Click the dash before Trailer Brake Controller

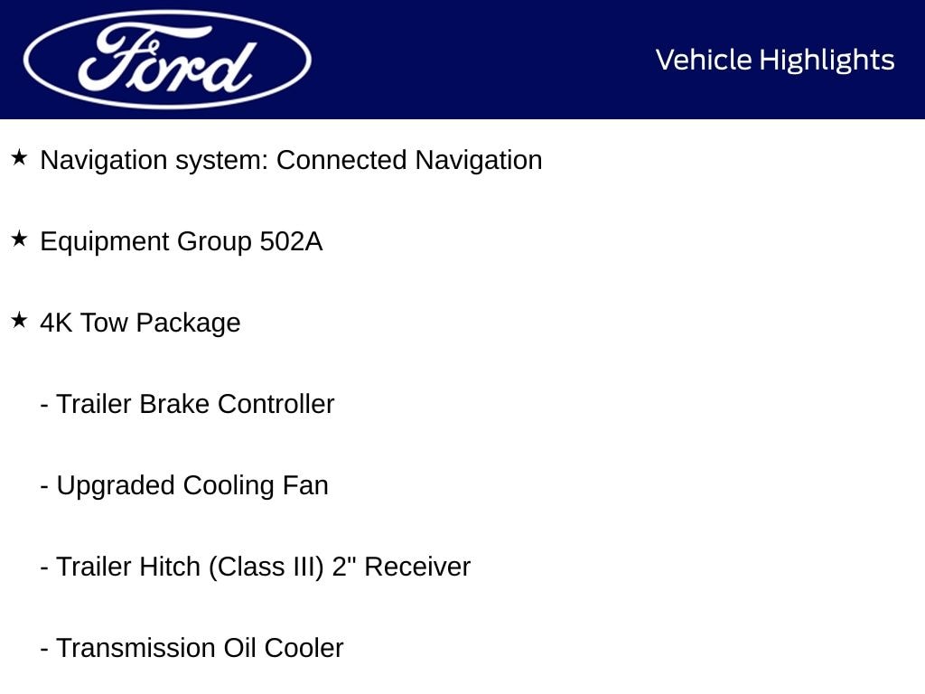[x=44, y=405]
